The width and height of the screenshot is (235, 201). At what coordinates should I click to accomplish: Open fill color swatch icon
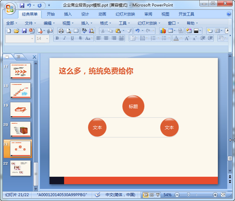[196, 31]
